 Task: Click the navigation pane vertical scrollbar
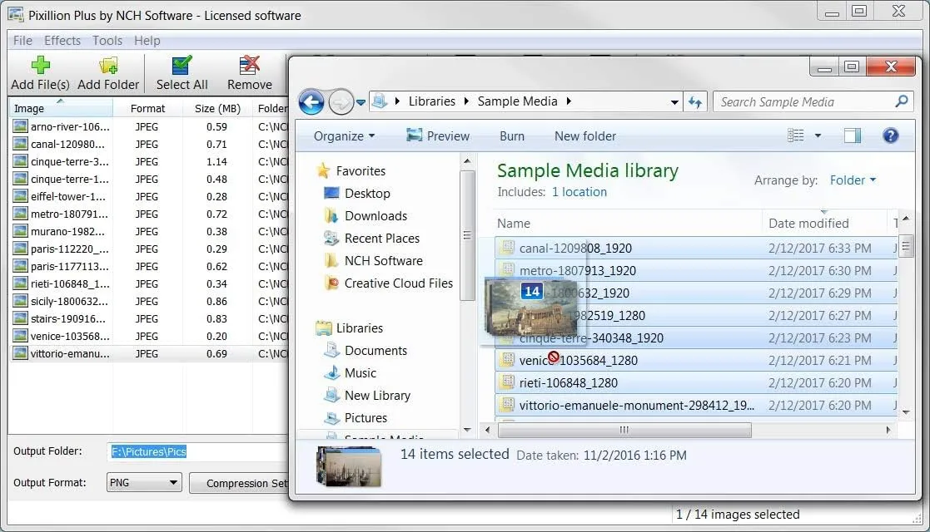point(467,235)
